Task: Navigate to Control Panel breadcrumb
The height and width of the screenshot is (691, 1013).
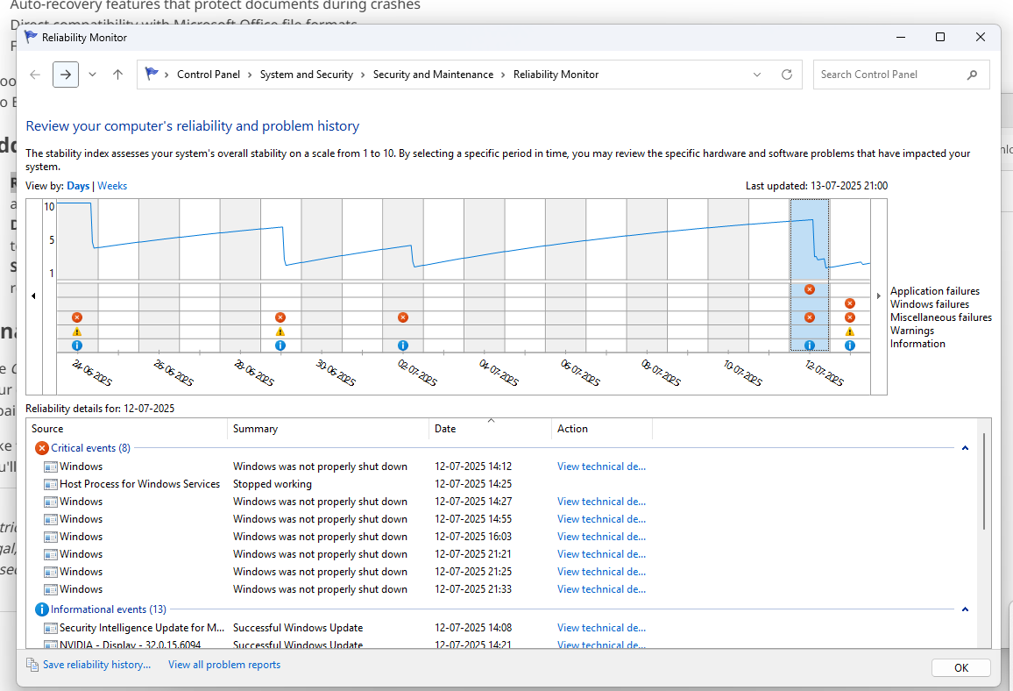Action: point(208,75)
